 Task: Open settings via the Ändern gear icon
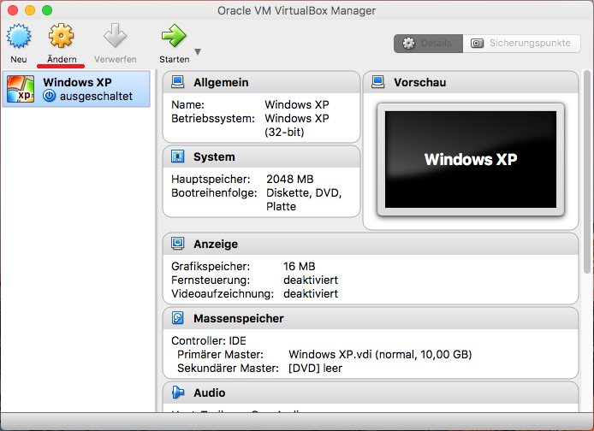point(61,36)
